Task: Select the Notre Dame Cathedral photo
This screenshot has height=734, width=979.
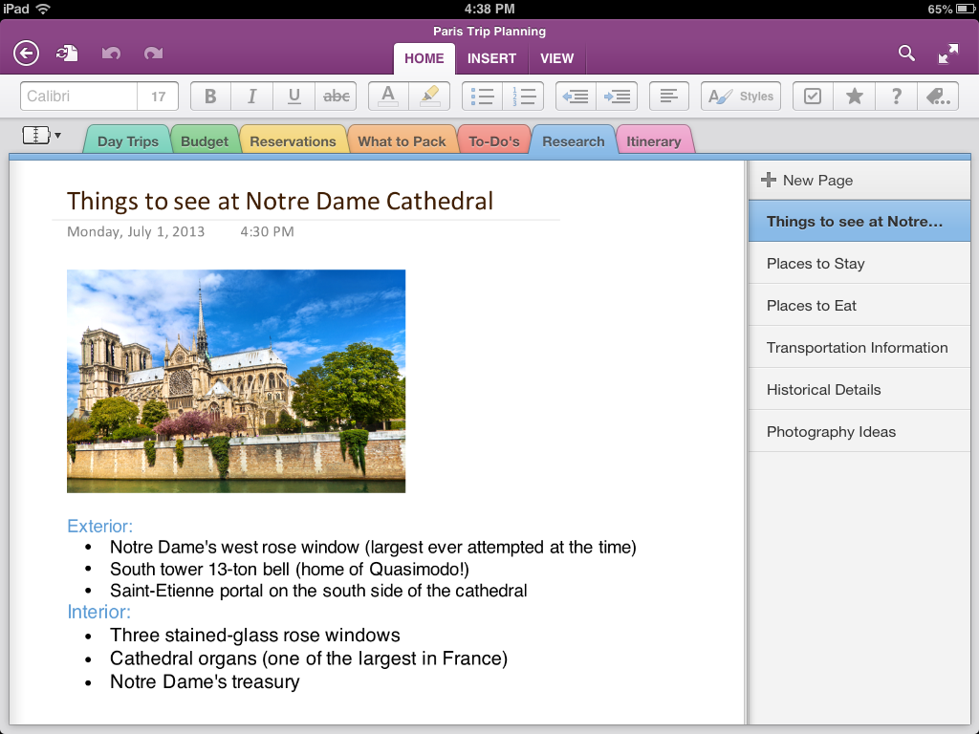Action: (236, 380)
